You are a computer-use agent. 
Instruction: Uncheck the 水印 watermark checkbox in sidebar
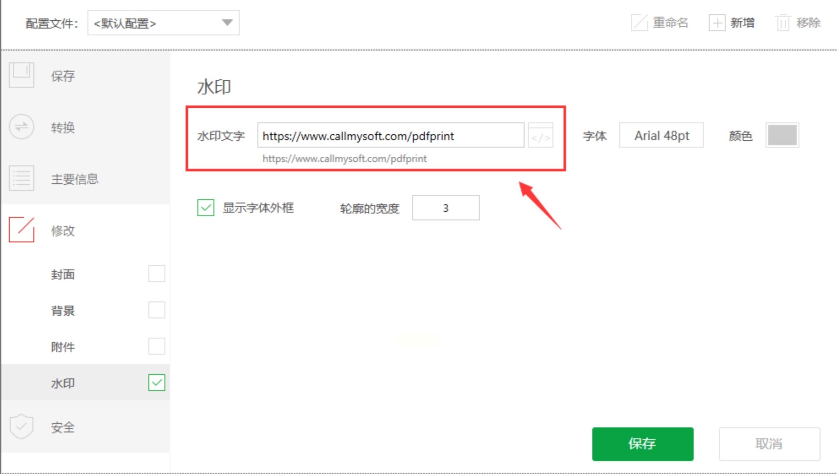coord(156,383)
